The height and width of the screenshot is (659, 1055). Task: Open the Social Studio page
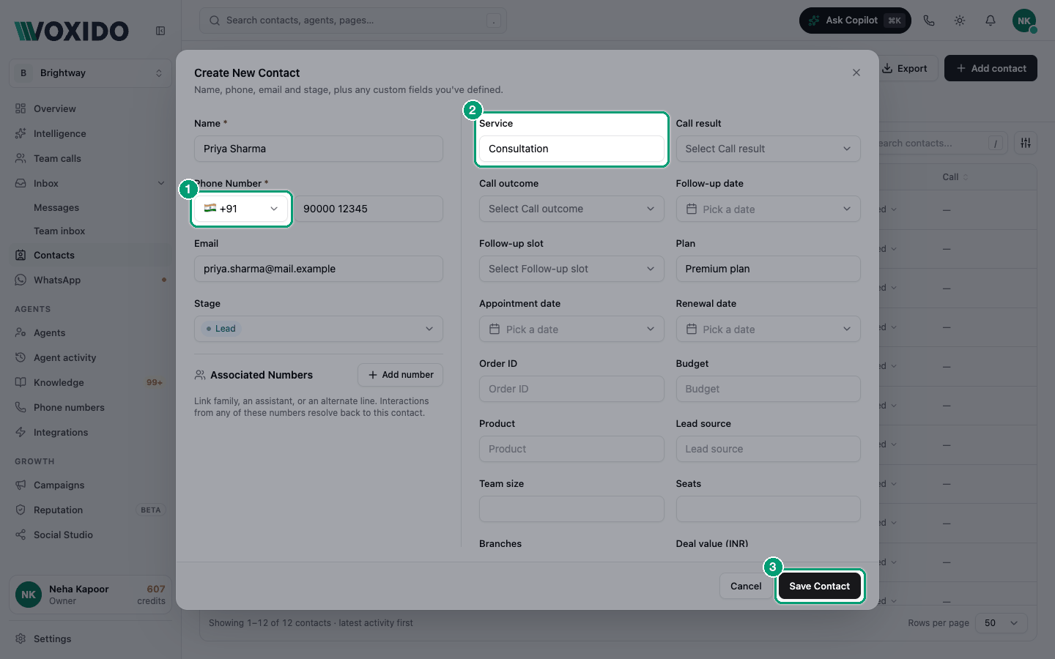click(x=91, y=535)
